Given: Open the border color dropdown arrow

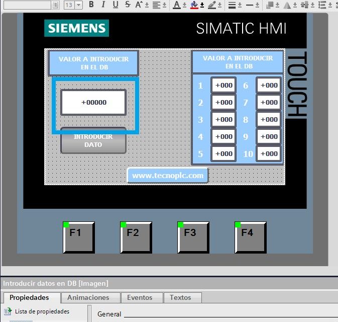Looking at the screenshot, I should coord(219,5).
